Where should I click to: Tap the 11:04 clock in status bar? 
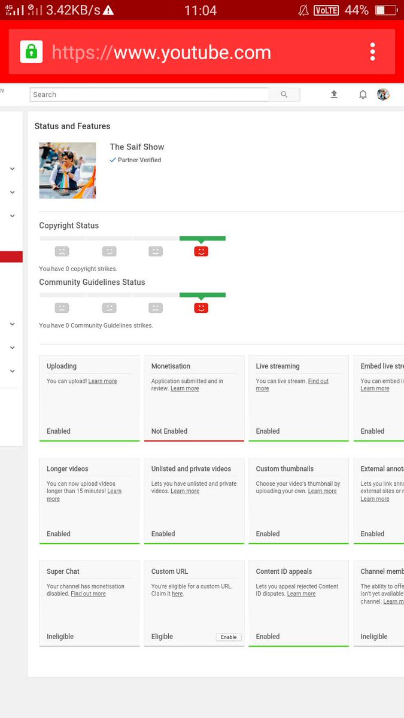pyautogui.click(x=201, y=10)
